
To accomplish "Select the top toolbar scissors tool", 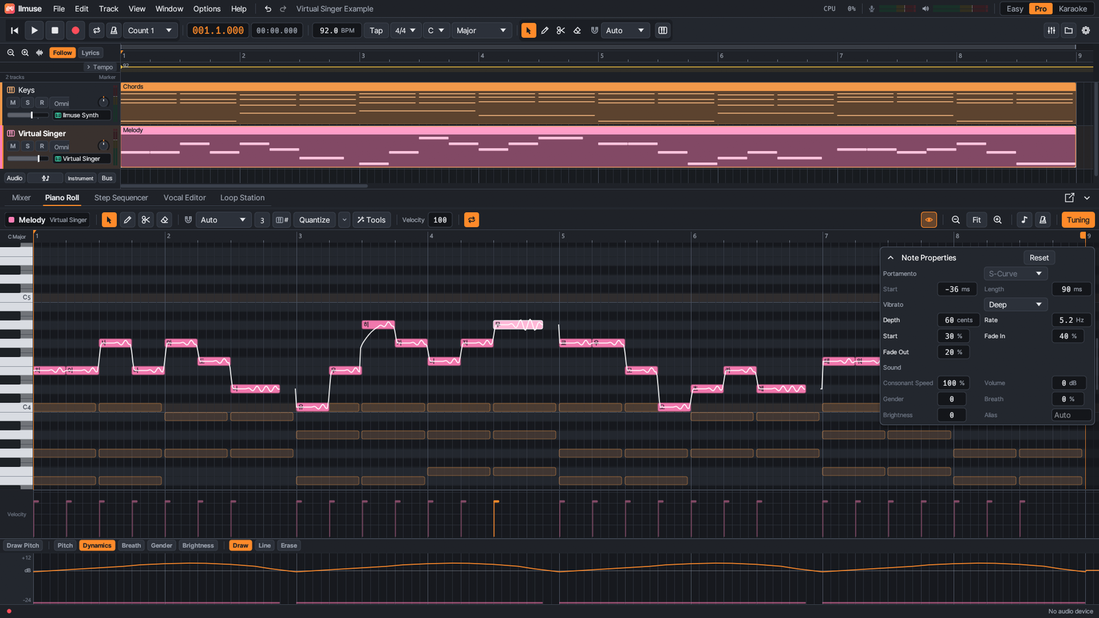I will point(560,30).
